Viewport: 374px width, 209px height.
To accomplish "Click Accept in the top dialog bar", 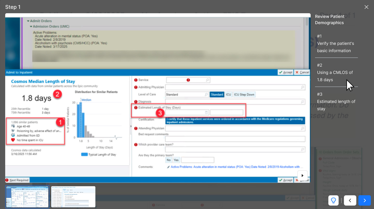I will click(285, 72).
